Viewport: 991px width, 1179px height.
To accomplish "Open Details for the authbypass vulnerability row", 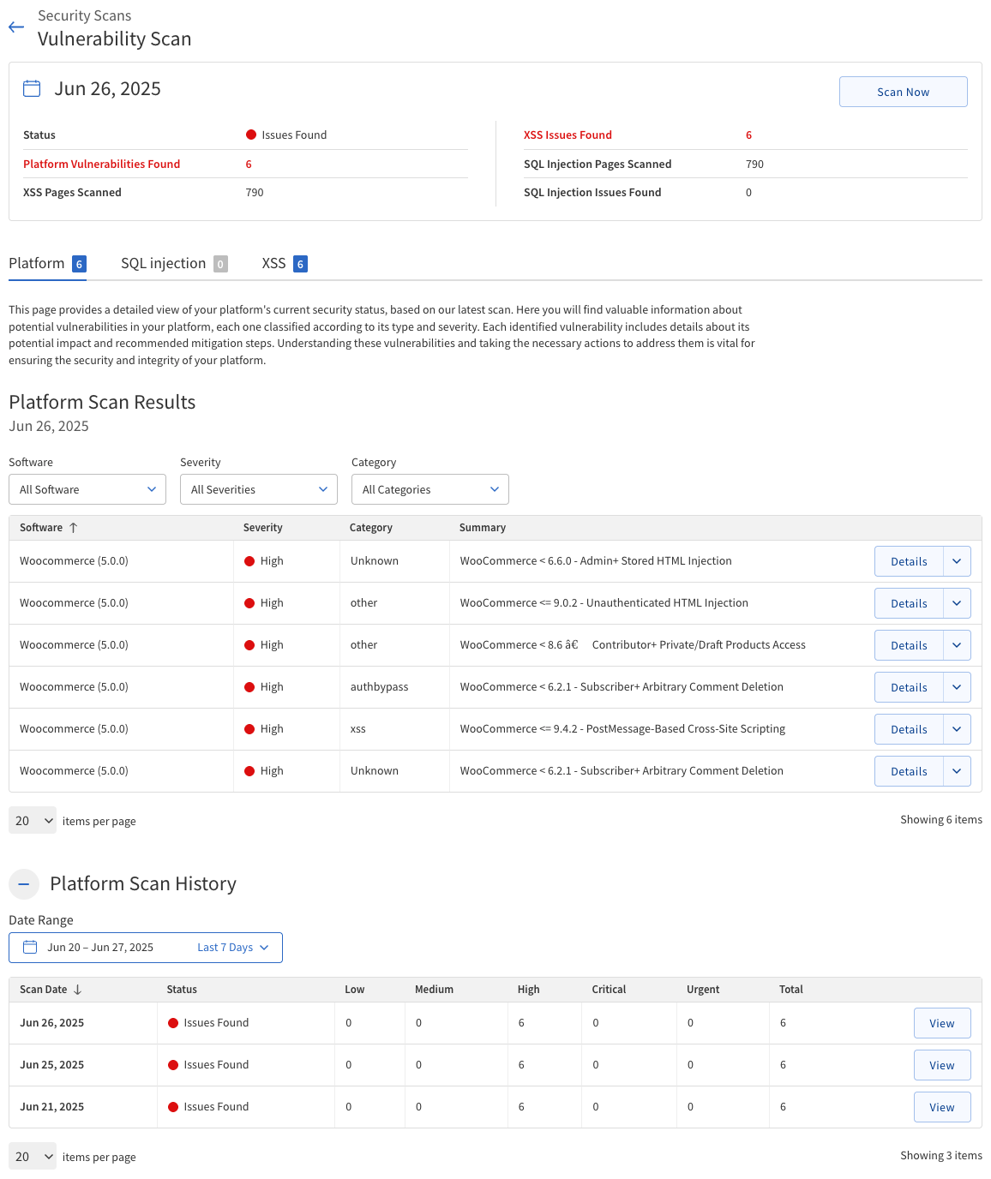I will coord(909,687).
